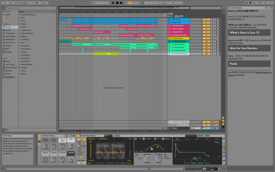This screenshot has width=275, height=172.
Task: Select Max for Live browser category
Action: (x=10, y=43)
